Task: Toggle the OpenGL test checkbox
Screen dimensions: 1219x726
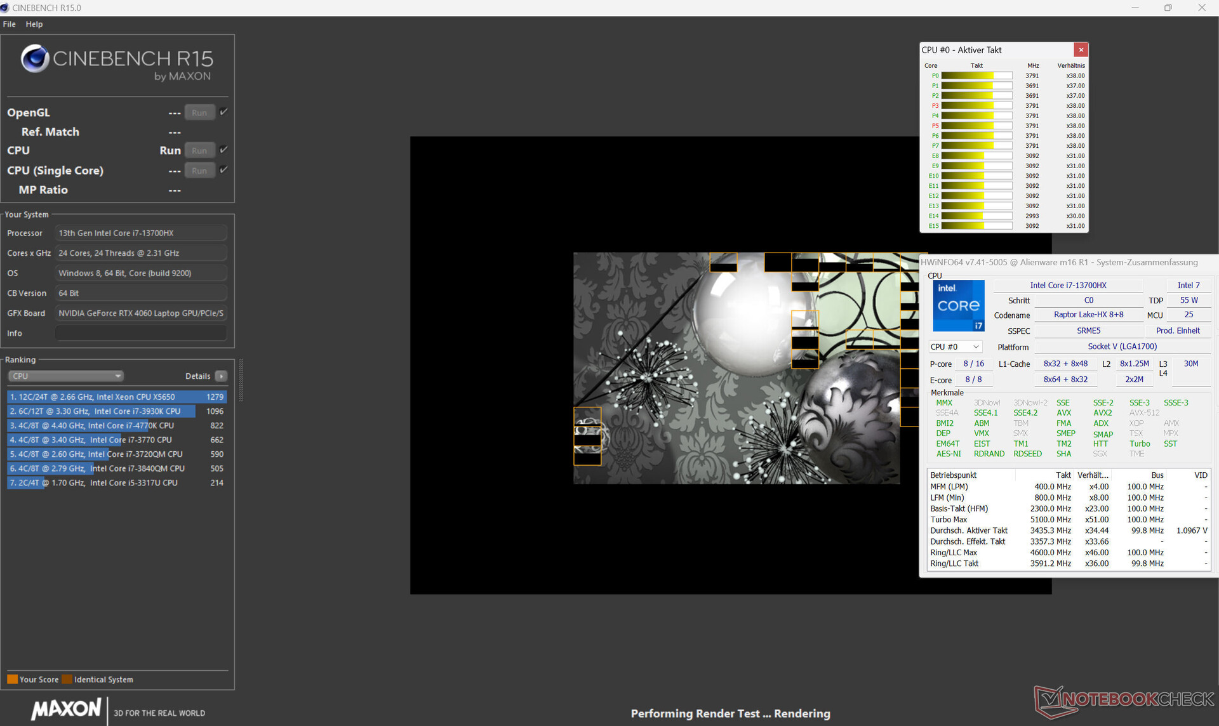Action: point(223,112)
